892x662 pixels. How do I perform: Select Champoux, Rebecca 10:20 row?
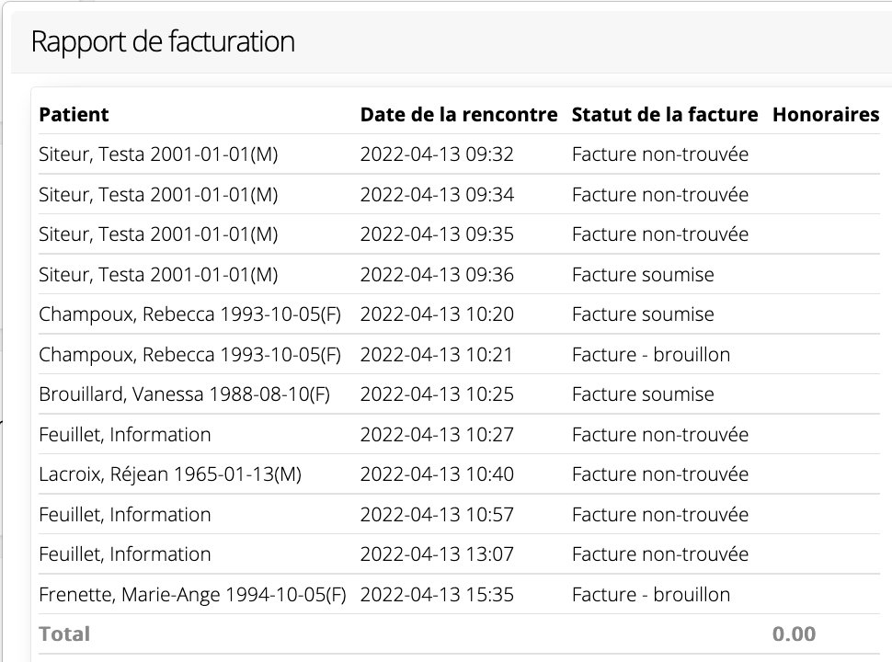tap(459, 314)
